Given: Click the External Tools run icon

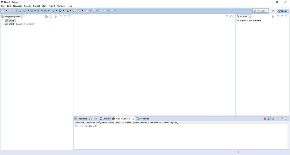Looking at the screenshot, I should pos(67,11).
